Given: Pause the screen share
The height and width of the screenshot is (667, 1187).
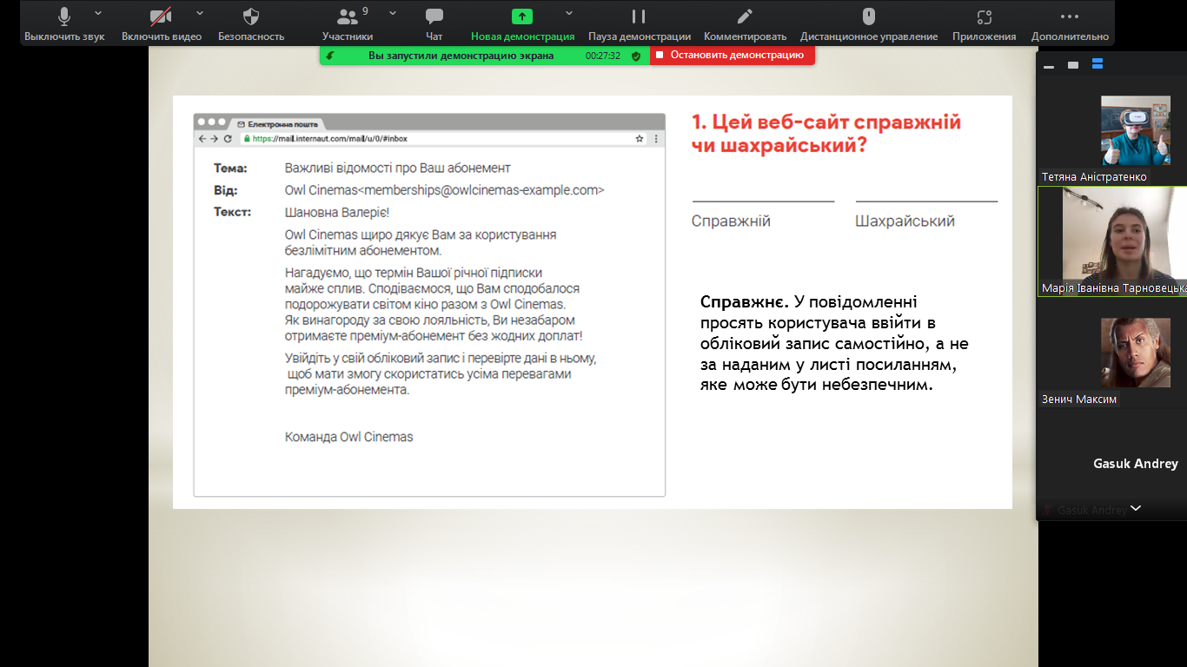Looking at the screenshot, I should (639, 17).
